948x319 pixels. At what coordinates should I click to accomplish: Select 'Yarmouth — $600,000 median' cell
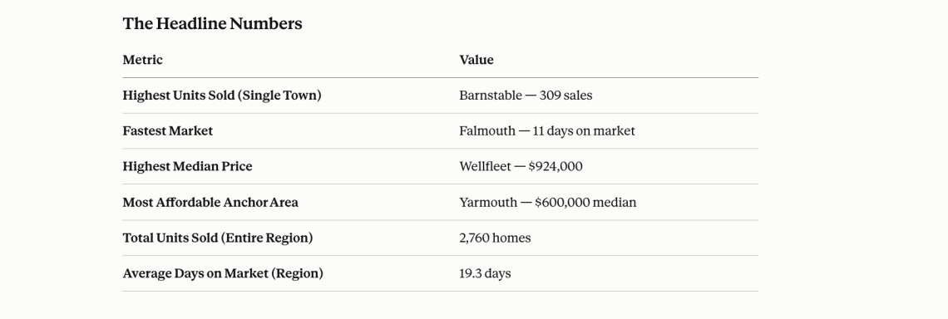point(548,203)
